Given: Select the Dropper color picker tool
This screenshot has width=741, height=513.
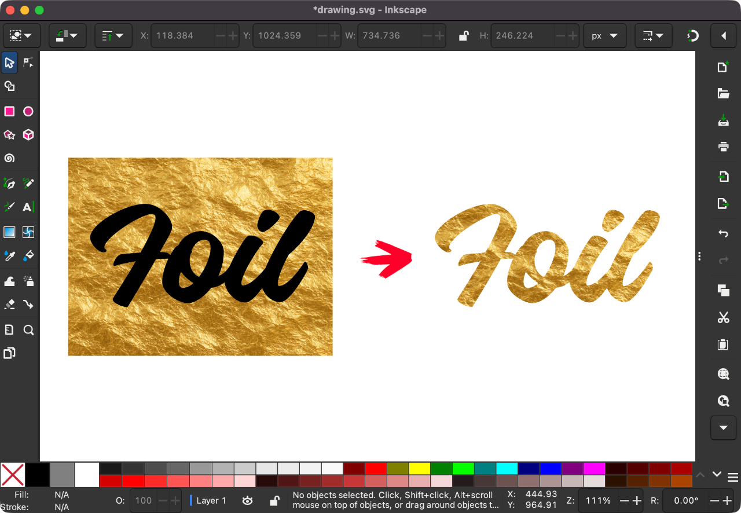Looking at the screenshot, I should [x=9, y=255].
